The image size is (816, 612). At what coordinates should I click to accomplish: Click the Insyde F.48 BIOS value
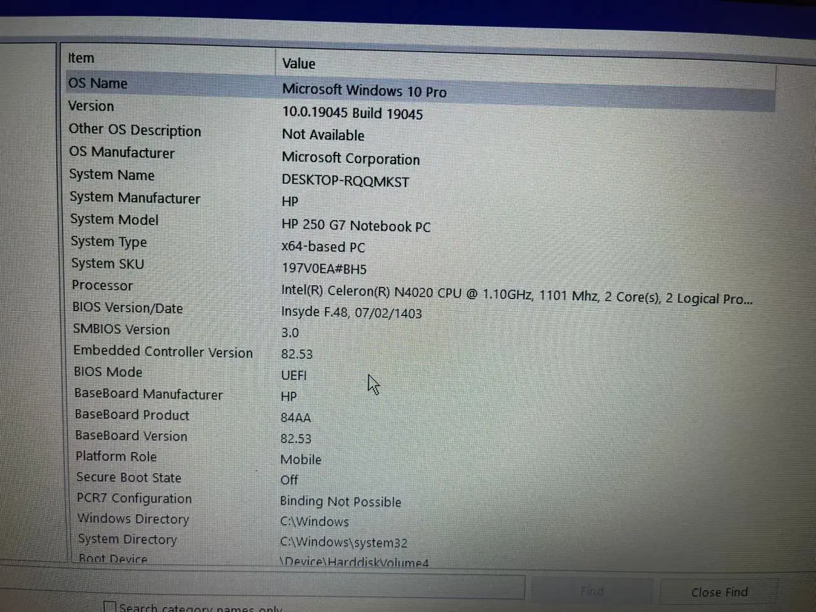tap(351, 312)
